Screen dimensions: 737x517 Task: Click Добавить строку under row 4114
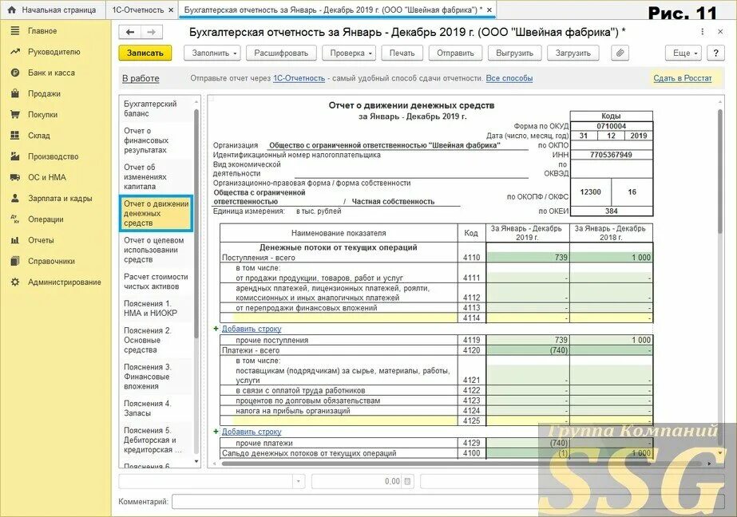(252, 329)
